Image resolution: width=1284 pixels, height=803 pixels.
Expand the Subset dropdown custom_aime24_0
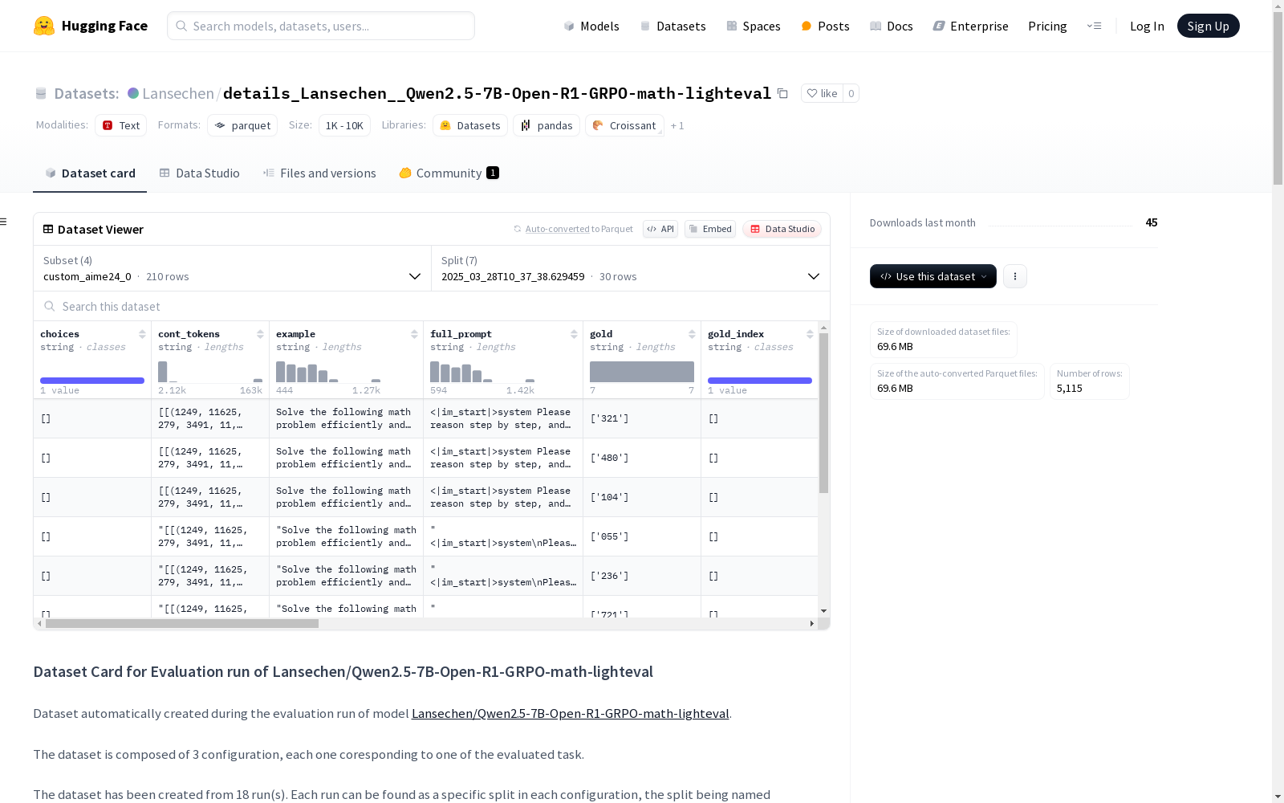[233, 268]
